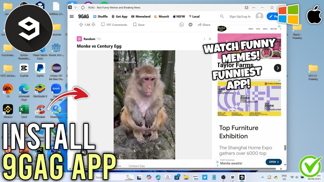This screenshot has width=324, height=182.
Task: Open the 9GAG hamburger menu
Action: (x=72, y=16)
